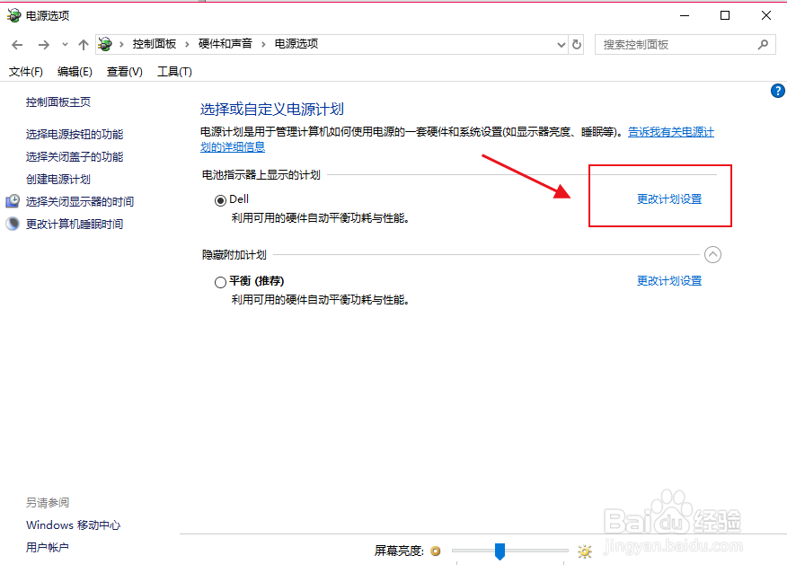Open 更改计划设置 for the Dell plan
The height and width of the screenshot is (573, 787).
tap(668, 198)
